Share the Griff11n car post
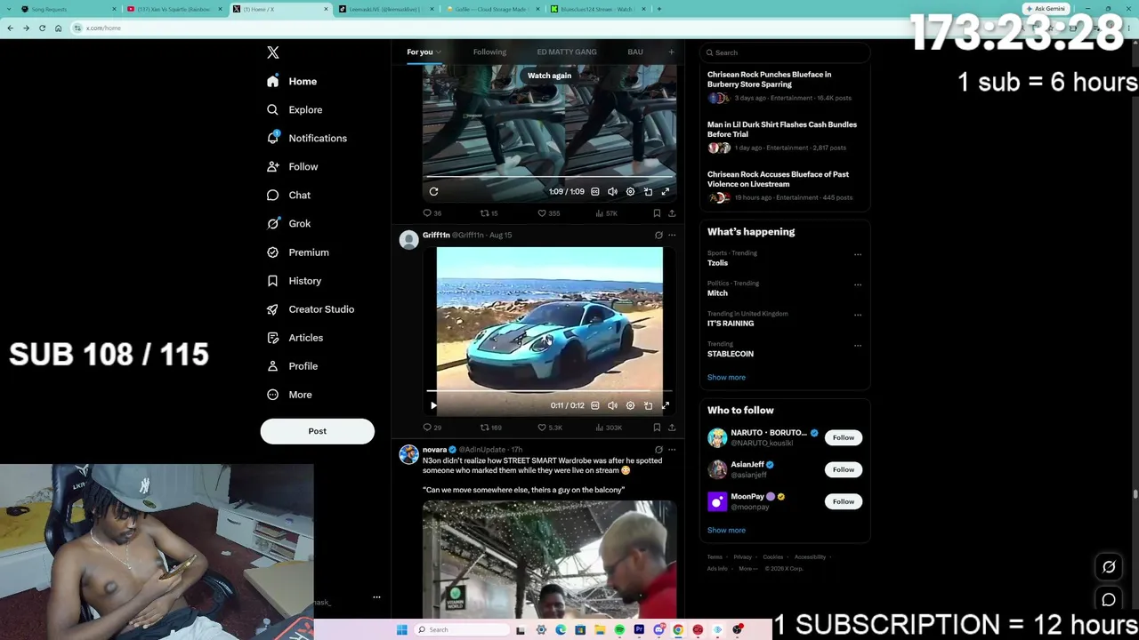Screen dimensions: 1139x640 pyautogui.click(x=672, y=428)
